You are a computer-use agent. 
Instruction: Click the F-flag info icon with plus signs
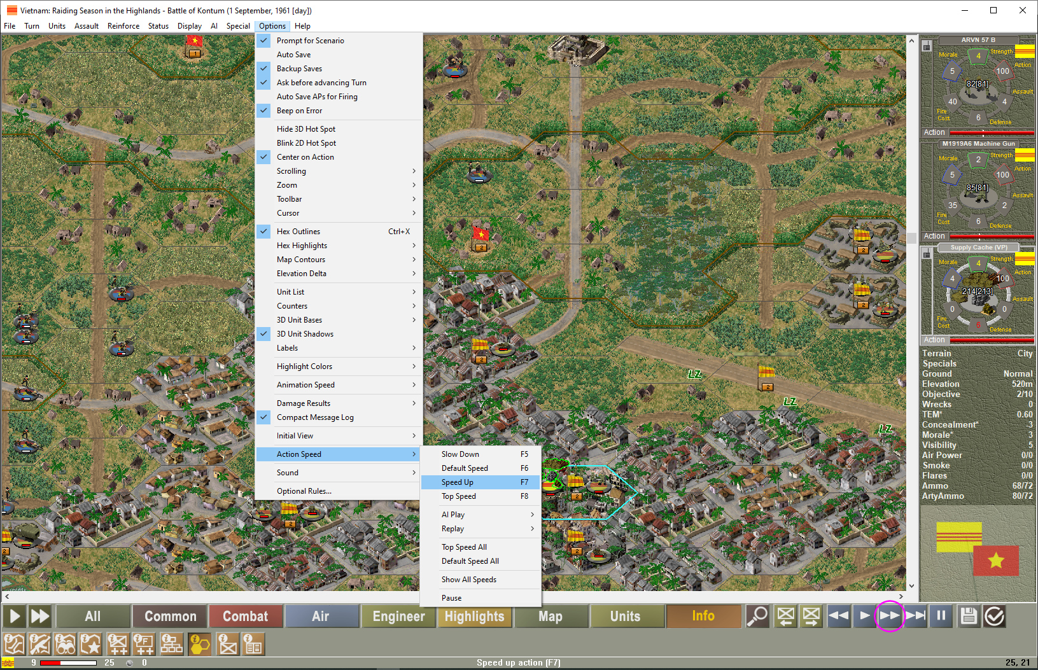click(144, 644)
